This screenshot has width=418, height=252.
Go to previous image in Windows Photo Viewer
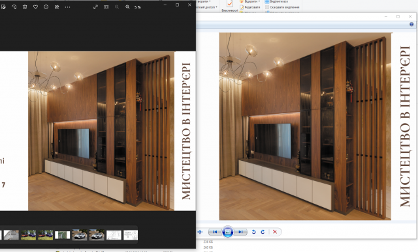tap(215, 232)
